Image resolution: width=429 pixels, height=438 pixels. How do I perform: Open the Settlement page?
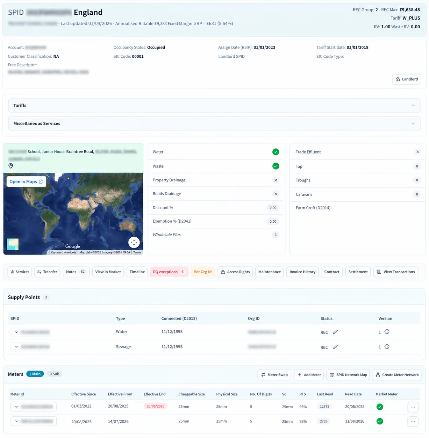tap(358, 272)
